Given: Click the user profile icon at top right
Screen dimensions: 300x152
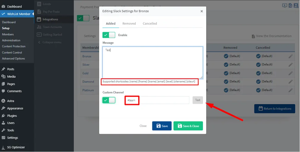Looking at the screenshot, I should (x=296, y=6).
